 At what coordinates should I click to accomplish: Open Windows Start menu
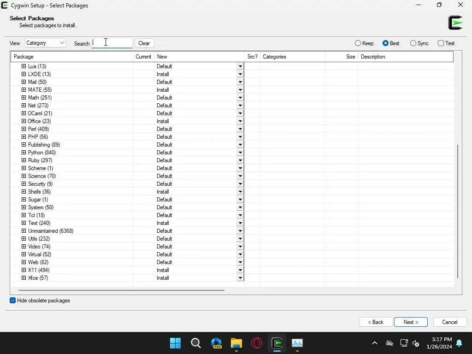click(x=175, y=343)
